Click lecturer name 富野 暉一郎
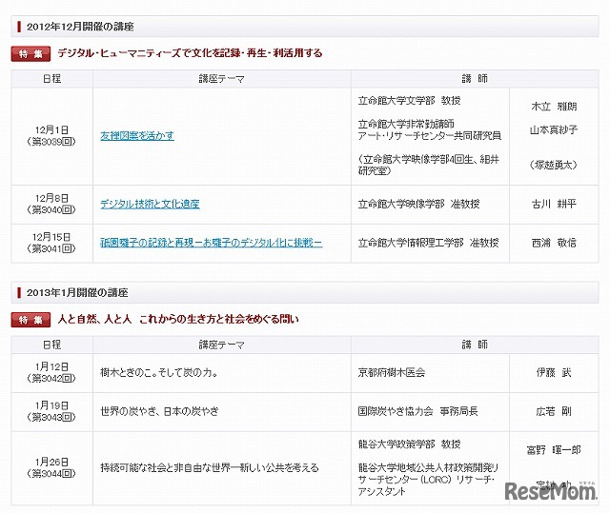This screenshot has height=513, width=610. pyautogui.click(x=554, y=450)
